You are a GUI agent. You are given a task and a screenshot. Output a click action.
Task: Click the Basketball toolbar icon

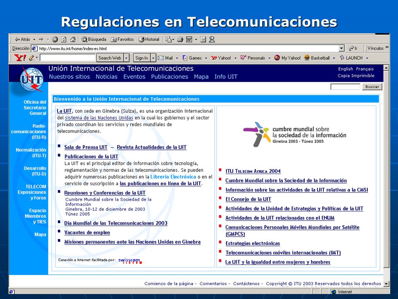307,58
